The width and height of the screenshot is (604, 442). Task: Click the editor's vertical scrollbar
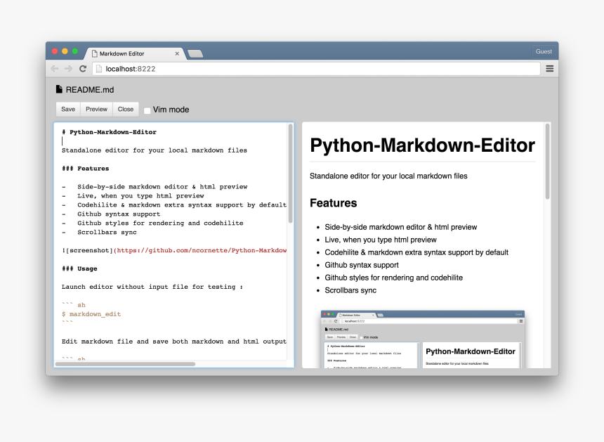point(291,174)
